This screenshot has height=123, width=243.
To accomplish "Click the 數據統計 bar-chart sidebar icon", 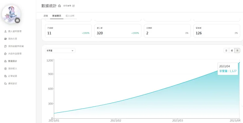I will (6, 61).
